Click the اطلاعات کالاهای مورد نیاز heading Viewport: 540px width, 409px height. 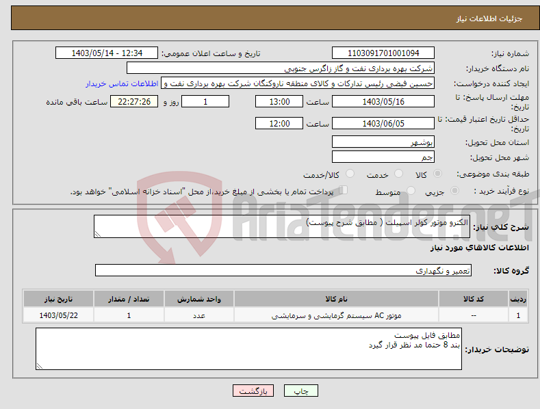coord(479,248)
